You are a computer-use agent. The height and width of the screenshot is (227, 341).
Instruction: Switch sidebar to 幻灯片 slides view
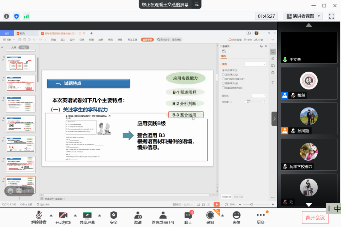pos(24,47)
